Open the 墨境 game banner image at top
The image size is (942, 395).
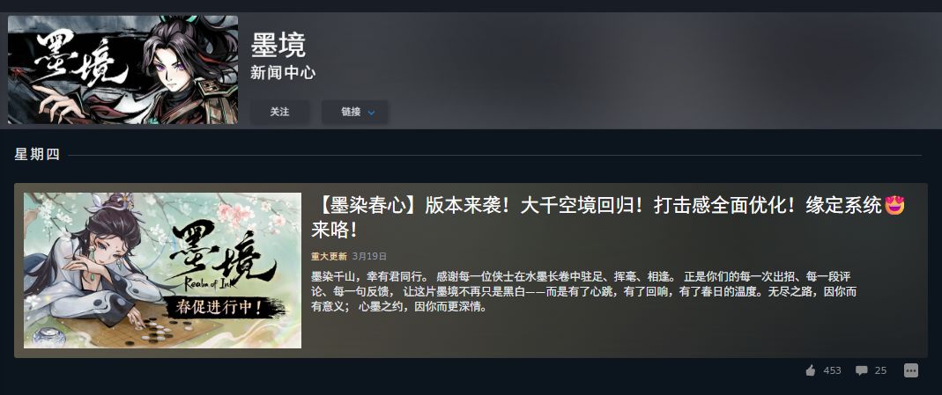pyautogui.click(x=122, y=70)
